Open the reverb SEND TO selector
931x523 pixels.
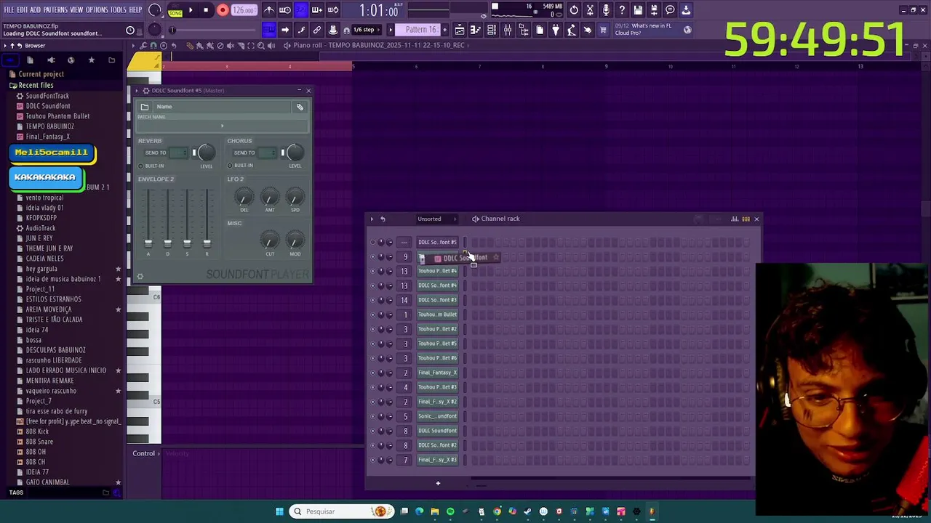pyautogui.click(x=178, y=153)
